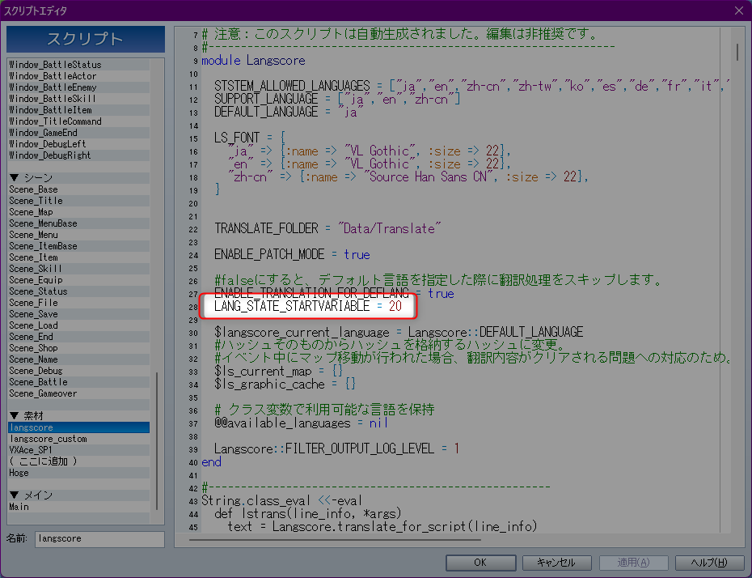Select Scene_Gameover script entry
The width and height of the screenshot is (752, 578).
[79, 393]
